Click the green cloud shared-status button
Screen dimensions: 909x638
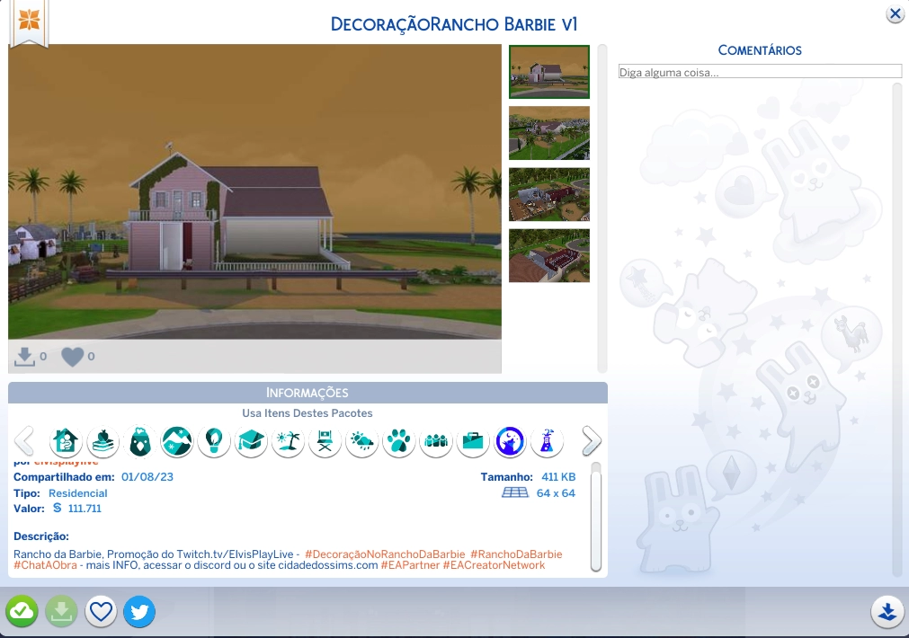pos(22,612)
